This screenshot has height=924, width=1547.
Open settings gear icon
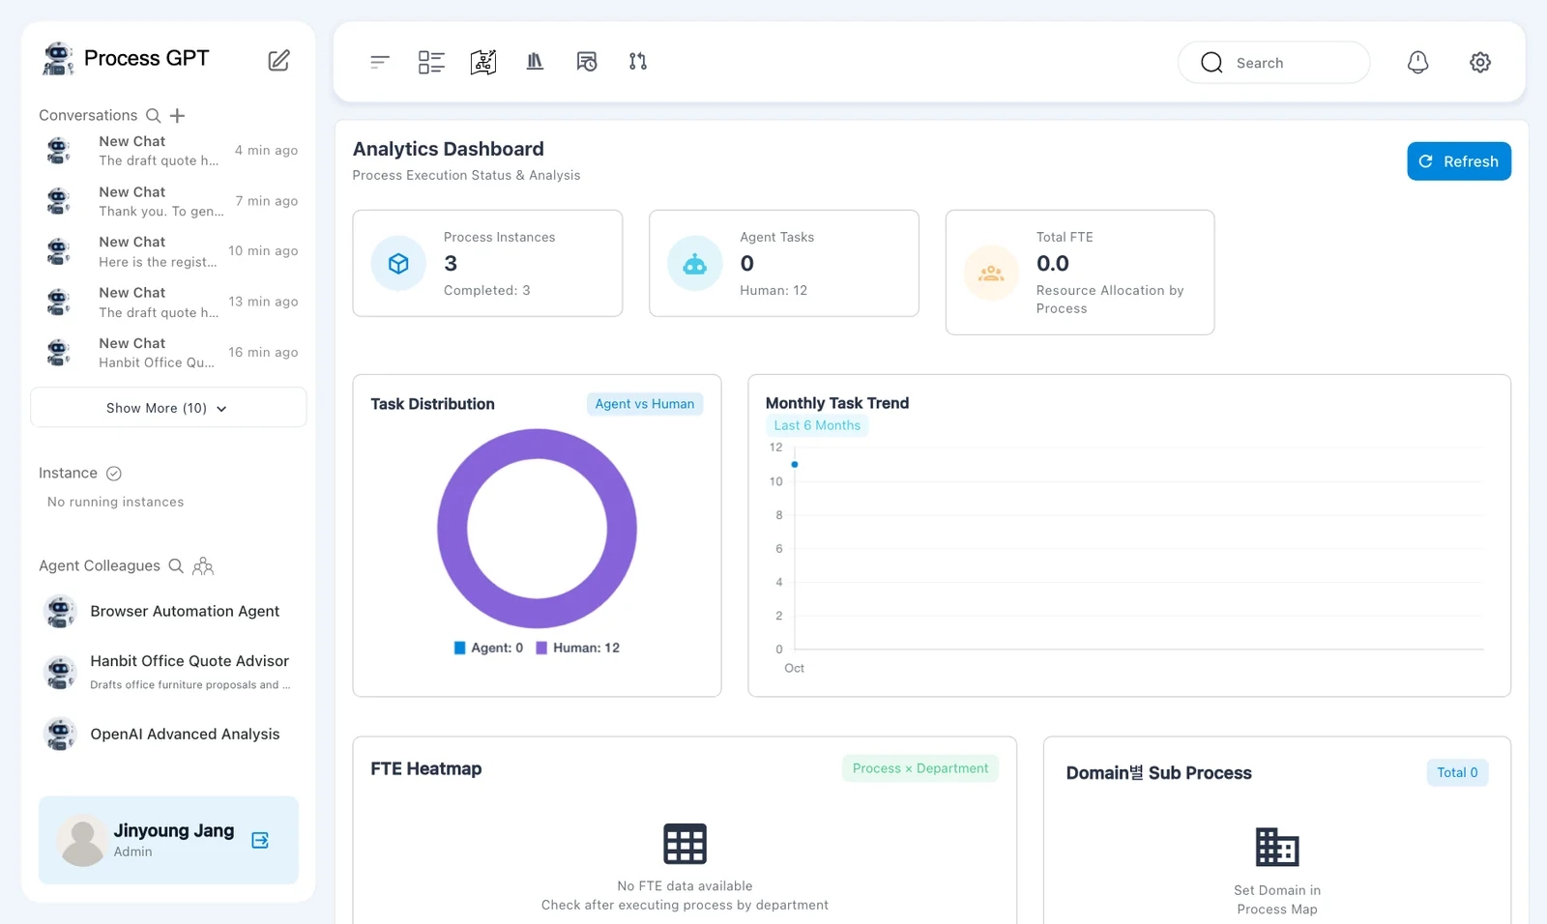tap(1480, 62)
